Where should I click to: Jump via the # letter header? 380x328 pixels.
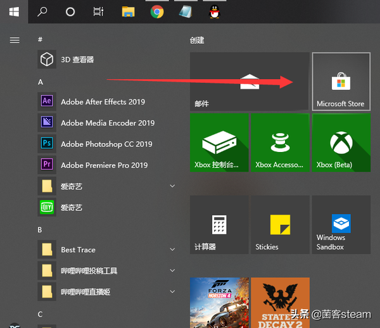pyautogui.click(x=41, y=39)
